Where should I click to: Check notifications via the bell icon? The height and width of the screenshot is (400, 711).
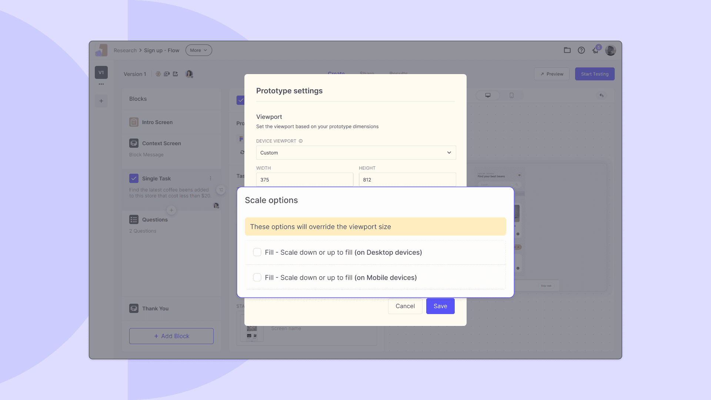(x=595, y=50)
